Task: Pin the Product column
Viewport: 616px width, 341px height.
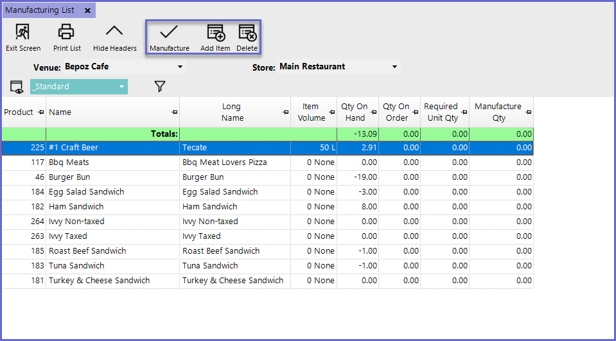Action: (41, 112)
